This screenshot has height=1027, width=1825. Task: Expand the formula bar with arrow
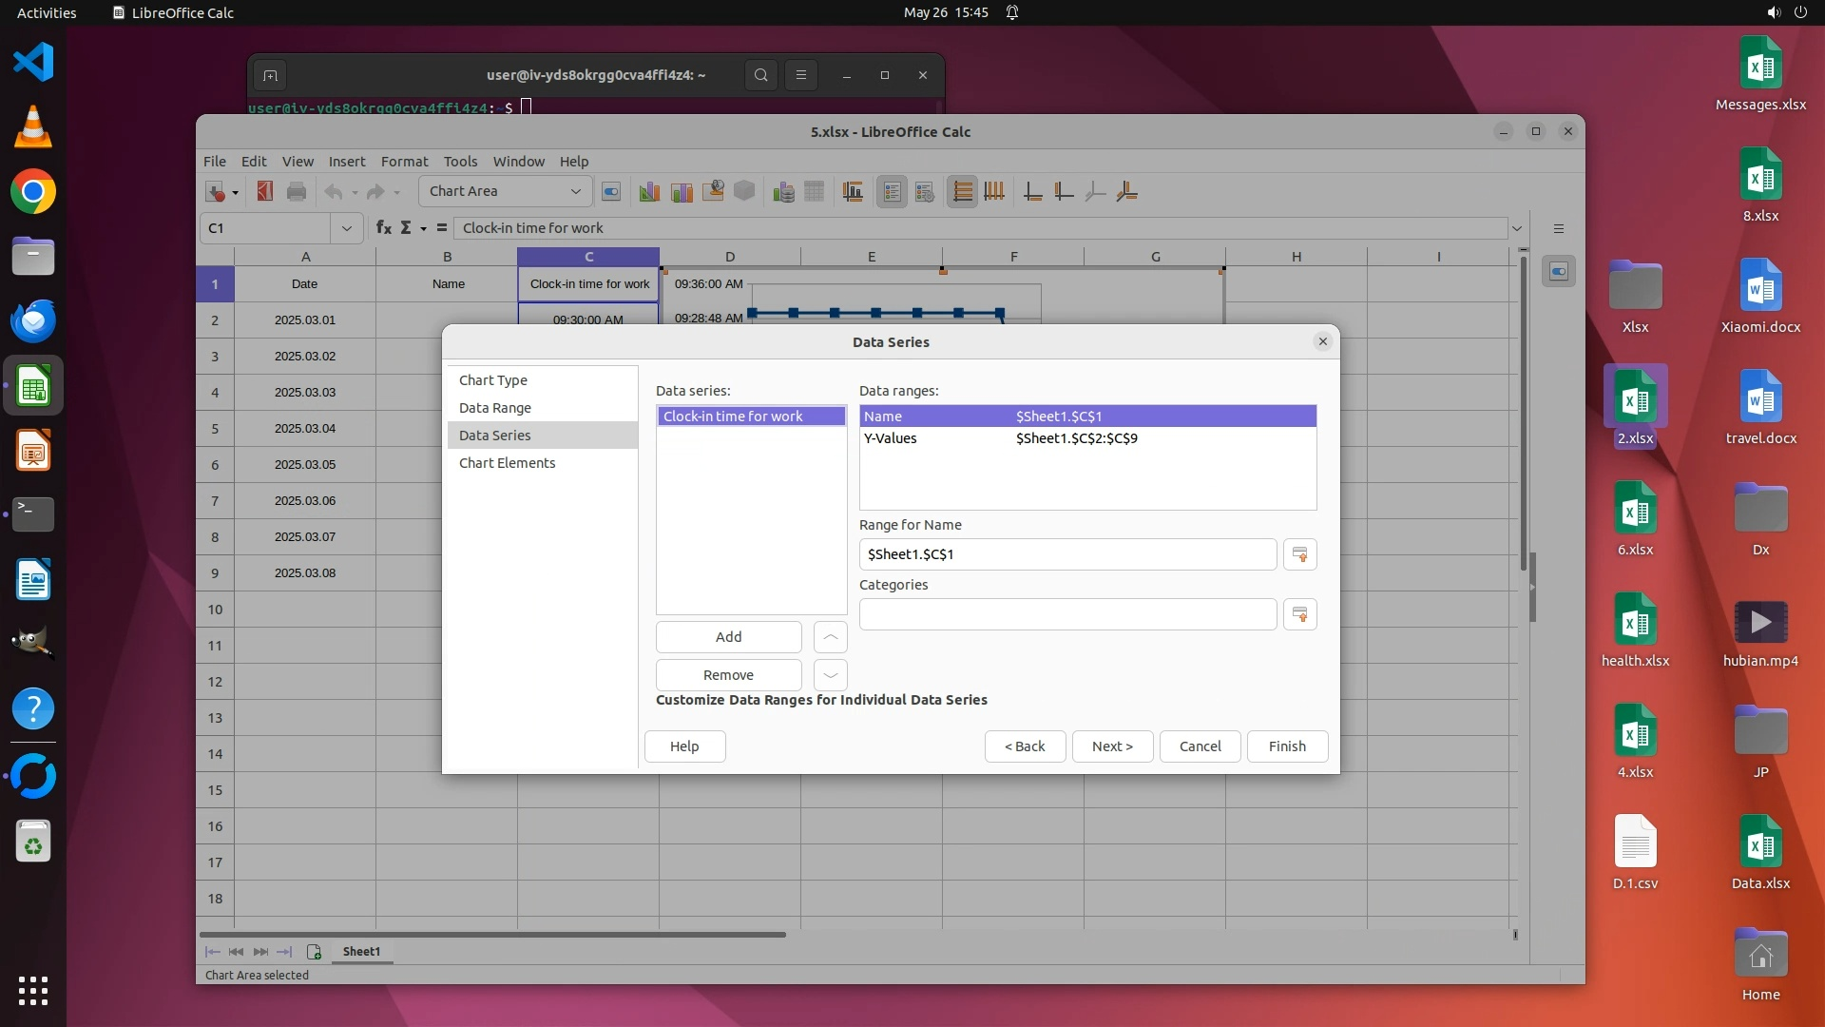click(x=1517, y=228)
